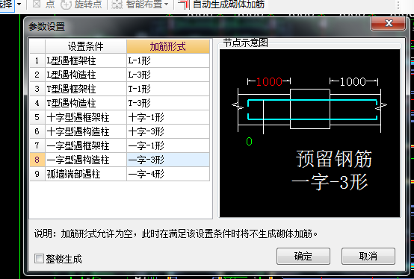Click the L-3形 cell
This screenshot has height=279, width=414.
coord(168,75)
